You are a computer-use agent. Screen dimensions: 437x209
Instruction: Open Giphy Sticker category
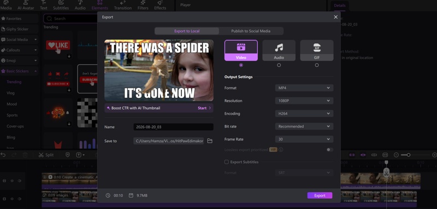[x=19, y=29]
